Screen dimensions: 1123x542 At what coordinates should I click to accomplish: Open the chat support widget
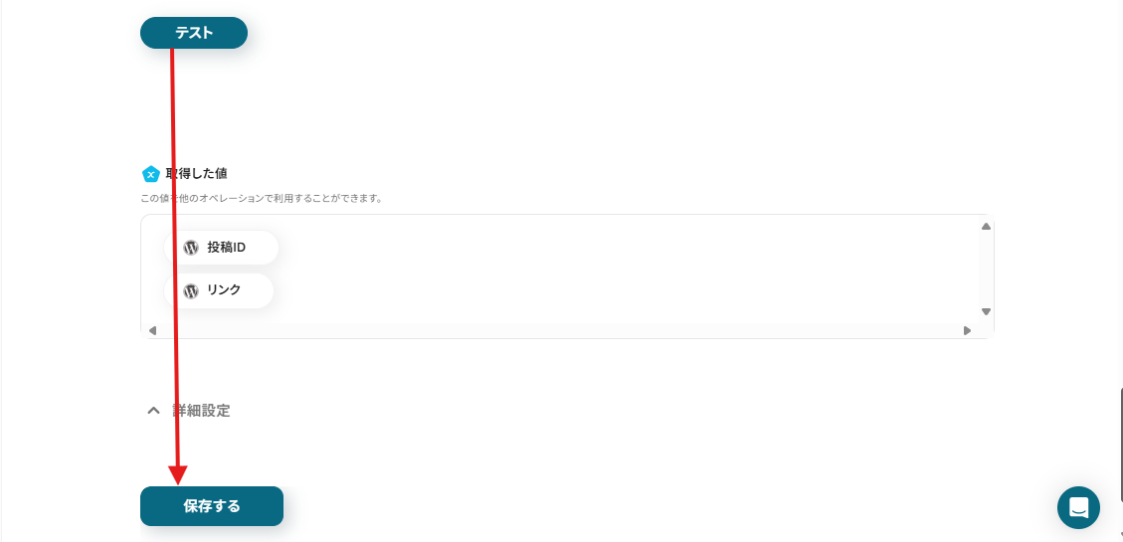point(1078,507)
